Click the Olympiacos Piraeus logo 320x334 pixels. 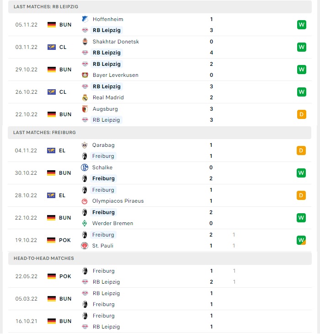click(85, 201)
